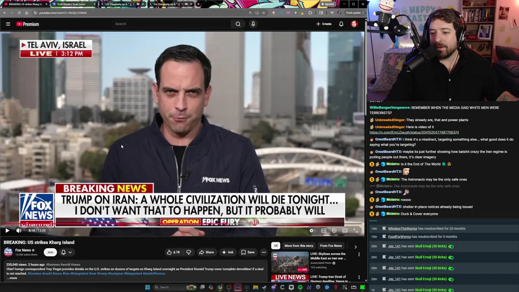Open options for the Skylines live video

[359, 255]
